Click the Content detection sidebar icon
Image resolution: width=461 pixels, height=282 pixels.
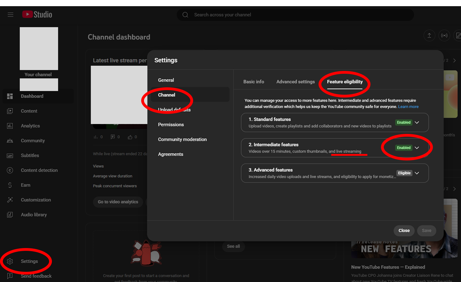pos(10,170)
